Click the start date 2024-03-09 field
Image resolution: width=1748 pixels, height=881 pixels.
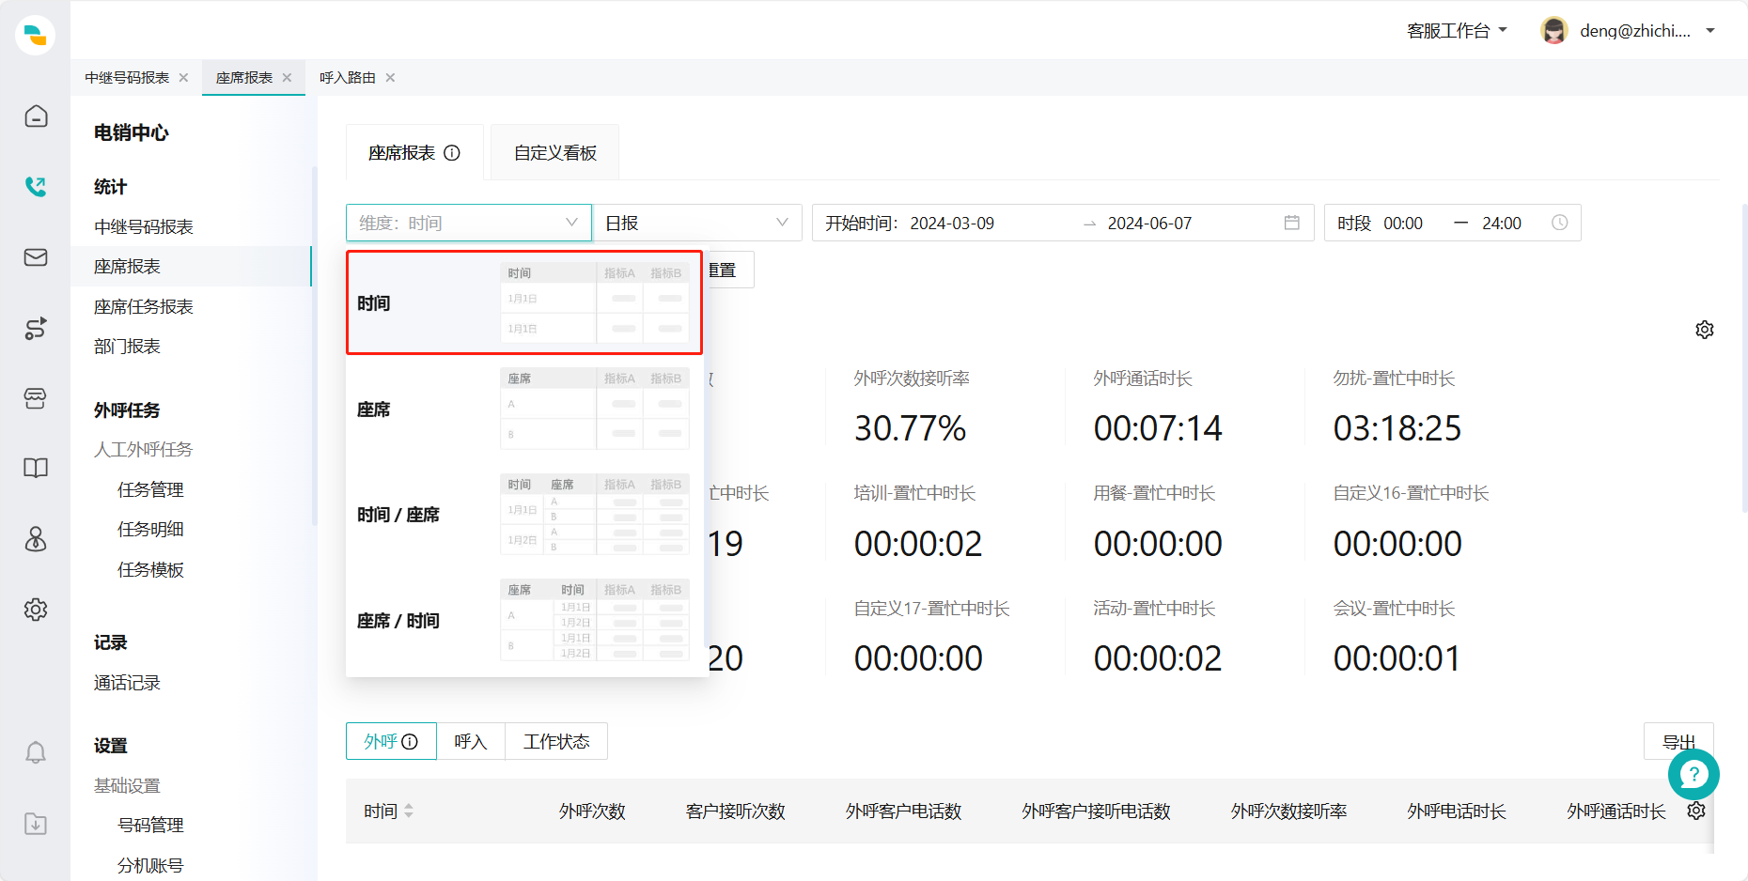952,223
